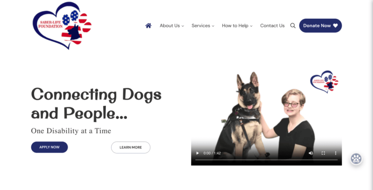The height and width of the screenshot is (190, 373).
Task: Open the search magnifier icon
Action: coord(293,26)
